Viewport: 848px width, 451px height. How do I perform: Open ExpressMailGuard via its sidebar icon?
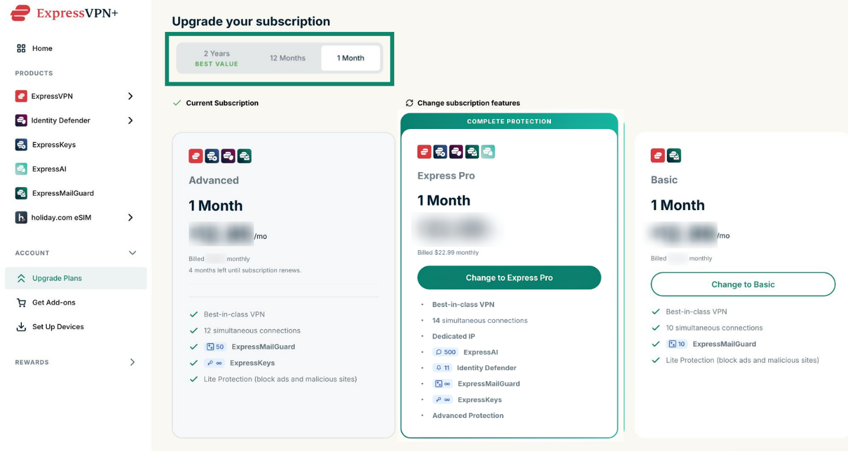pyautogui.click(x=21, y=193)
